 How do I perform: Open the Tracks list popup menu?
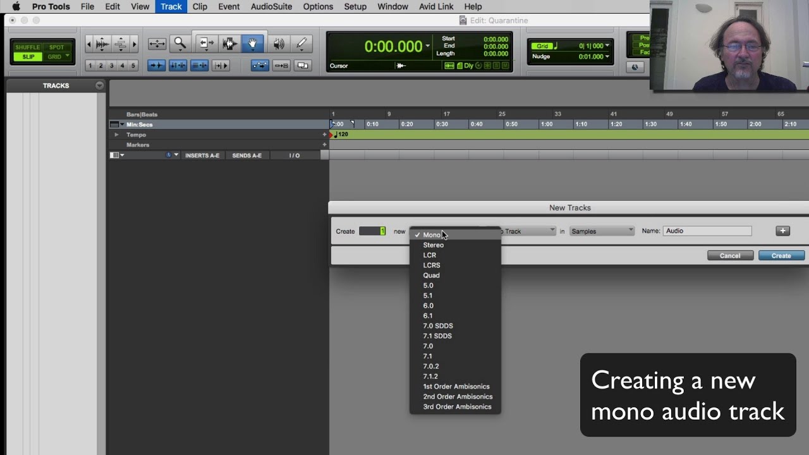coord(99,85)
